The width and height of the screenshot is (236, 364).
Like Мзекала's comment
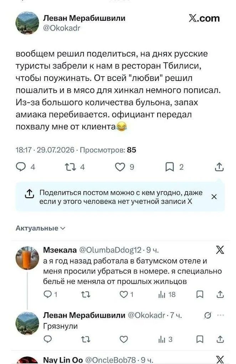(x=124, y=294)
